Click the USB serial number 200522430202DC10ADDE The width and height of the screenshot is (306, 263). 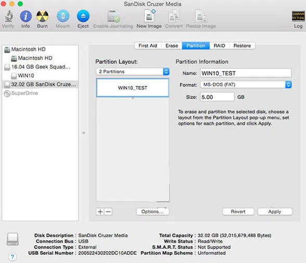click(107, 253)
